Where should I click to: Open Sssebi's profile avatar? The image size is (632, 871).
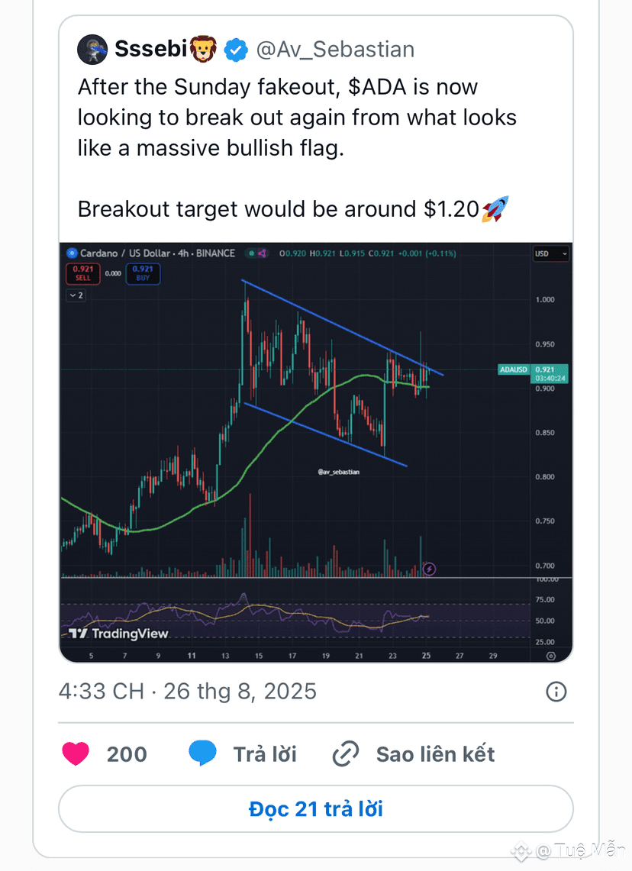tap(92, 50)
